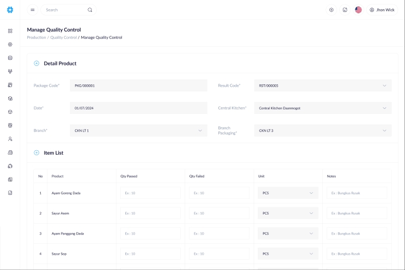Image resolution: width=405 pixels, height=270 pixels.
Task: Open the newspaper report sidebar icon
Action: (x=10, y=179)
